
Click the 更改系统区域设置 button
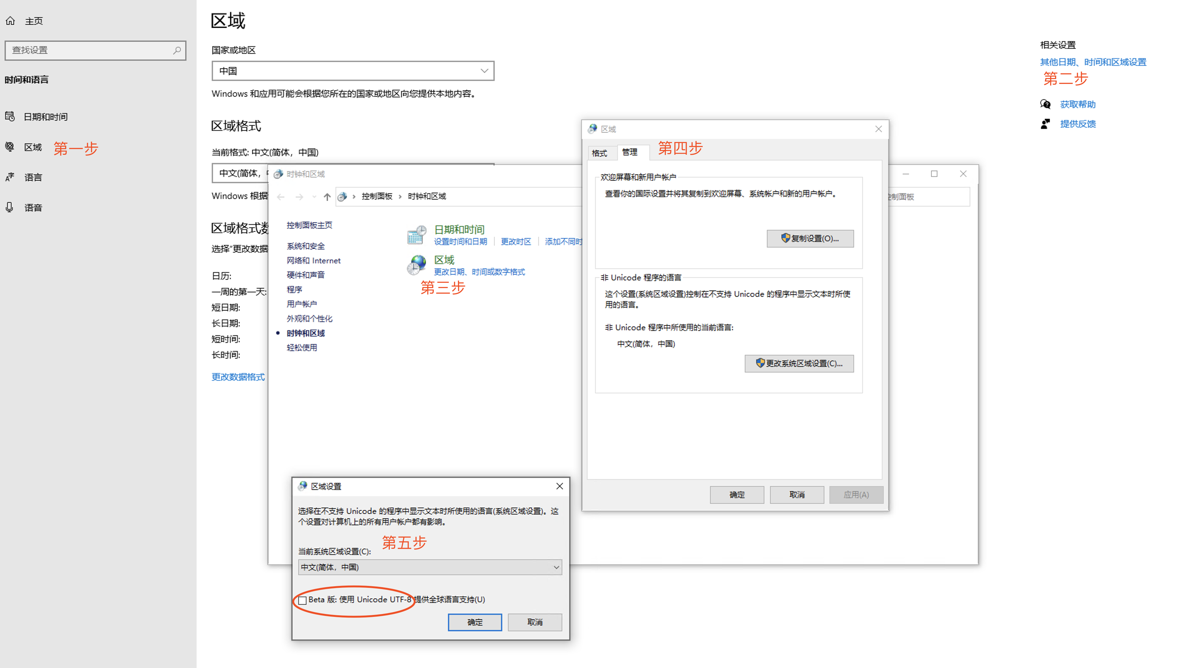799,363
